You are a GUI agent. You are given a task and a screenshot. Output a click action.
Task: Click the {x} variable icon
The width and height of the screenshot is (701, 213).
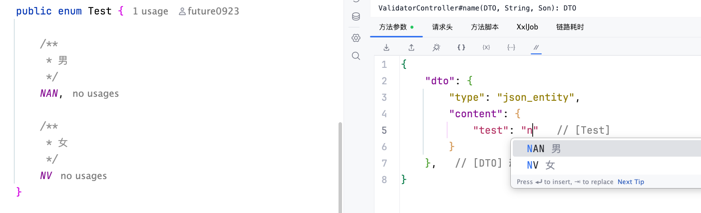[x=486, y=47]
